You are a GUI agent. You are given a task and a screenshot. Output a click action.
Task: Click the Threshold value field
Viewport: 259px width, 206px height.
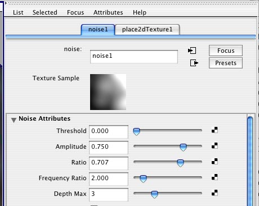(109, 132)
